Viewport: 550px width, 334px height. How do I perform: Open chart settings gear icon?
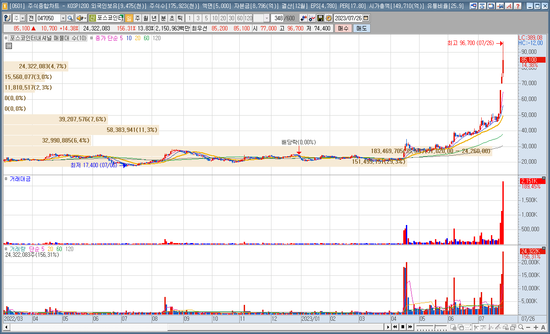[328, 18]
